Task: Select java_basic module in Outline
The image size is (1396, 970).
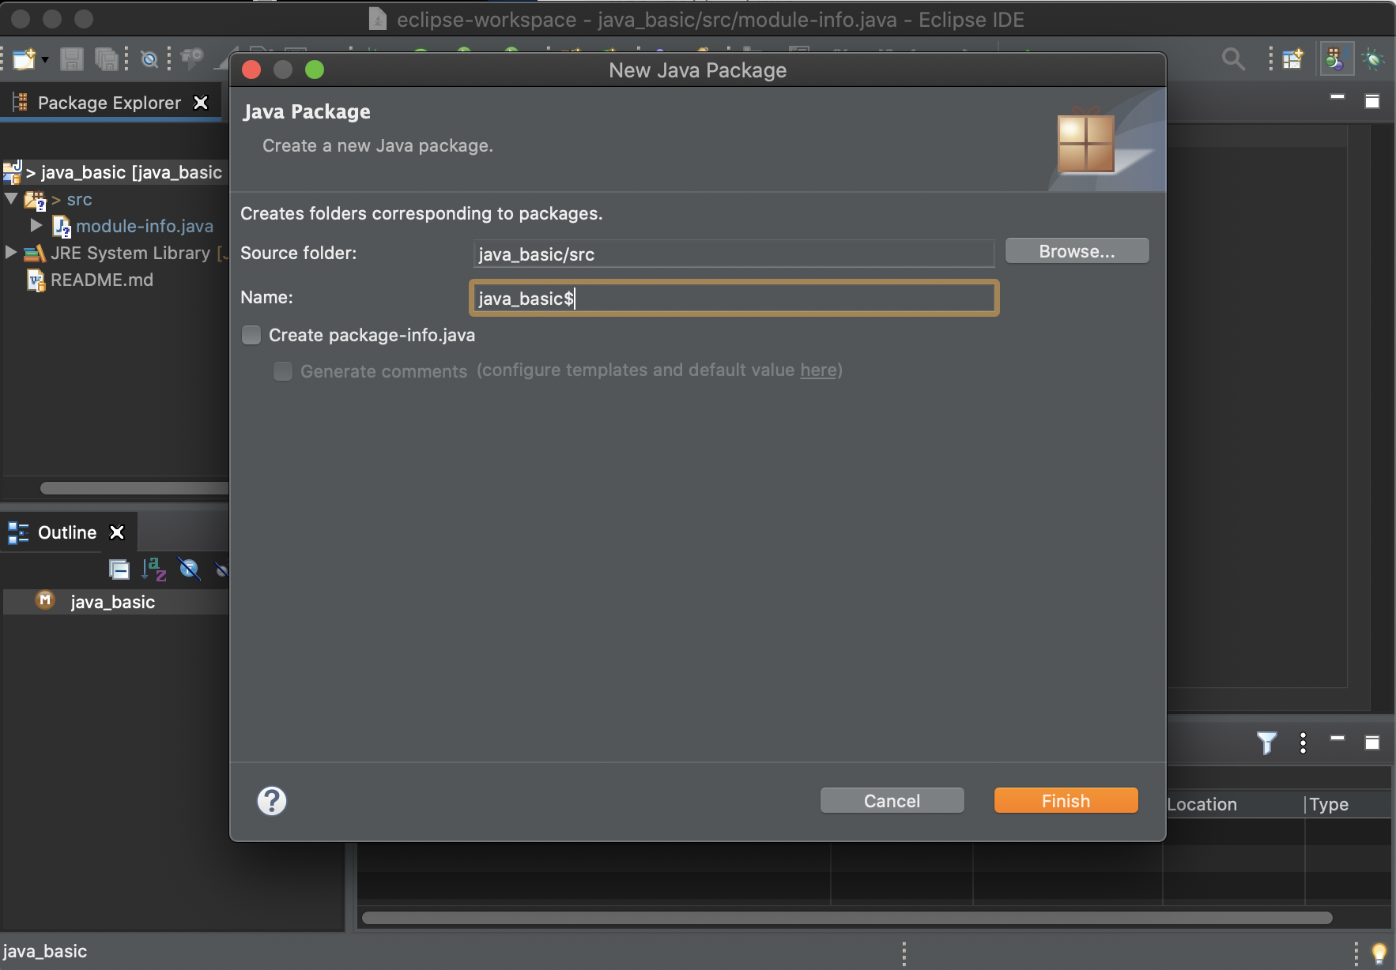Action: [x=112, y=602]
